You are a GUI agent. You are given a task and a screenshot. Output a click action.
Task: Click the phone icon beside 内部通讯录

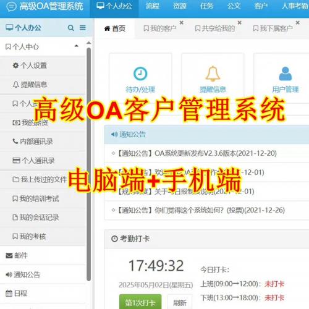click(15, 142)
